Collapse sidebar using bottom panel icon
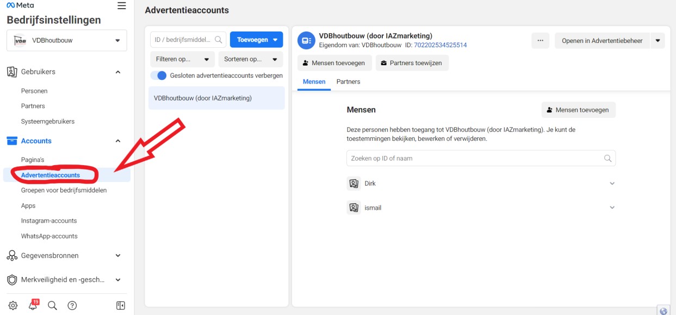The width and height of the screenshot is (676, 315). click(121, 305)
